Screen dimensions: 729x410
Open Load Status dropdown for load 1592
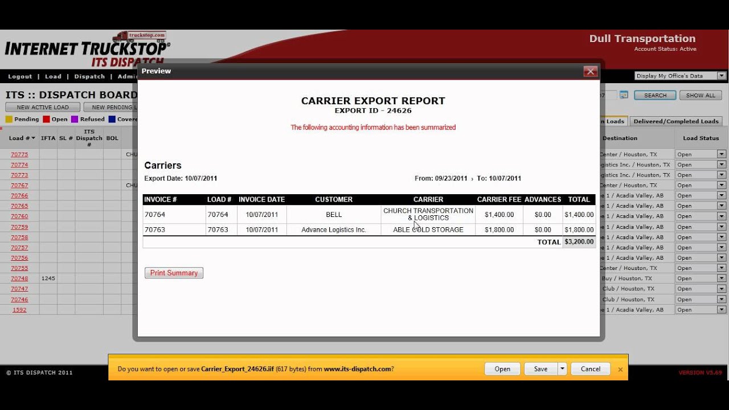click(x=701, y=310)
